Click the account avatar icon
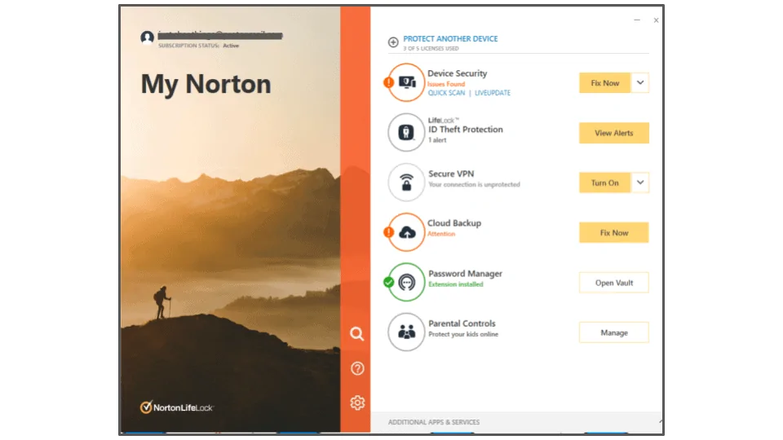The height and width of the screenshot is (440, 783). click(147, 37)
